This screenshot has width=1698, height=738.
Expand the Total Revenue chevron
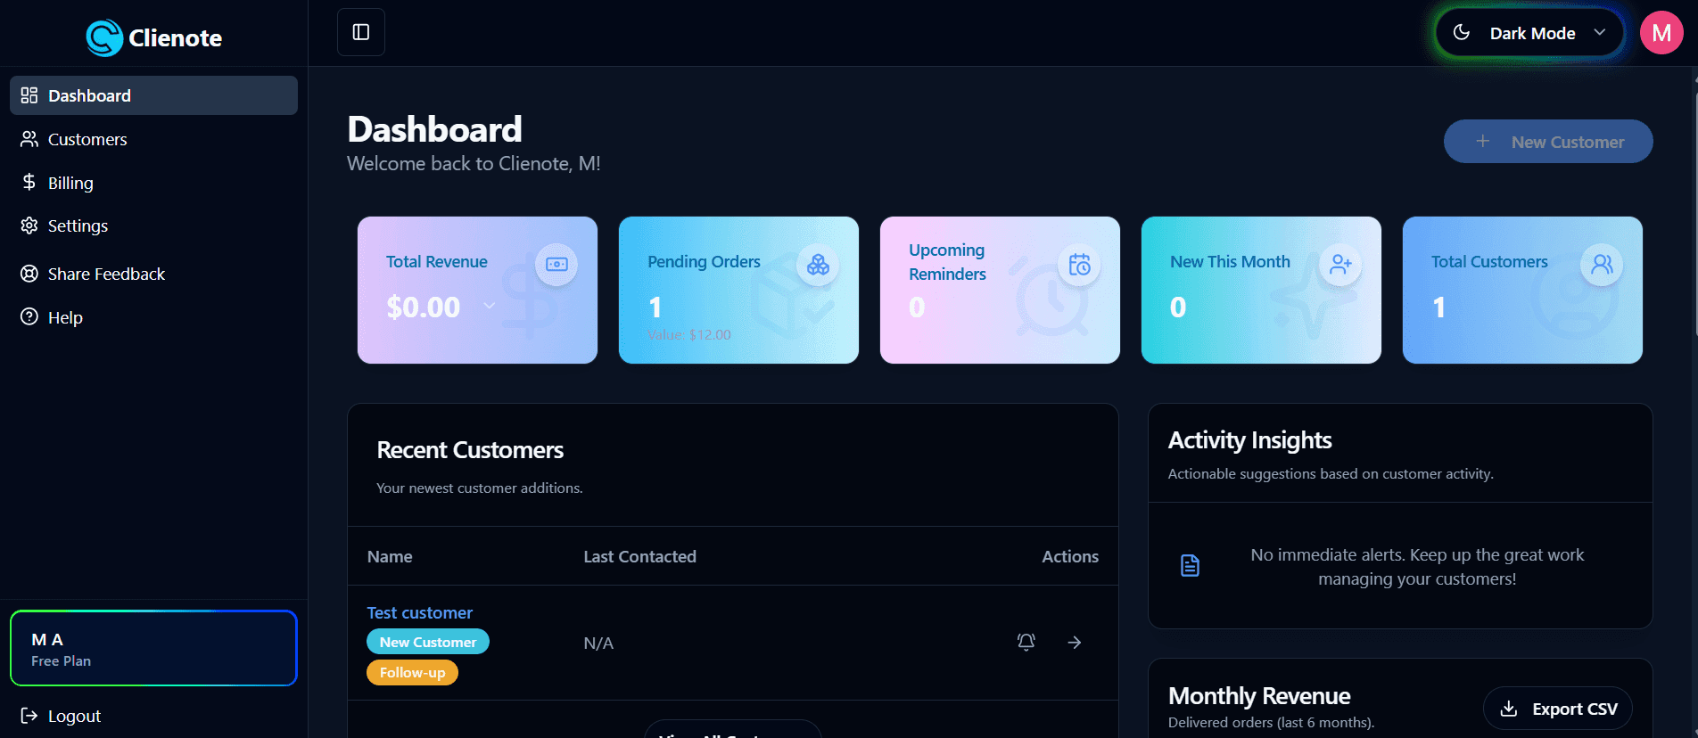pyautogui.click(x=490, y=306)
